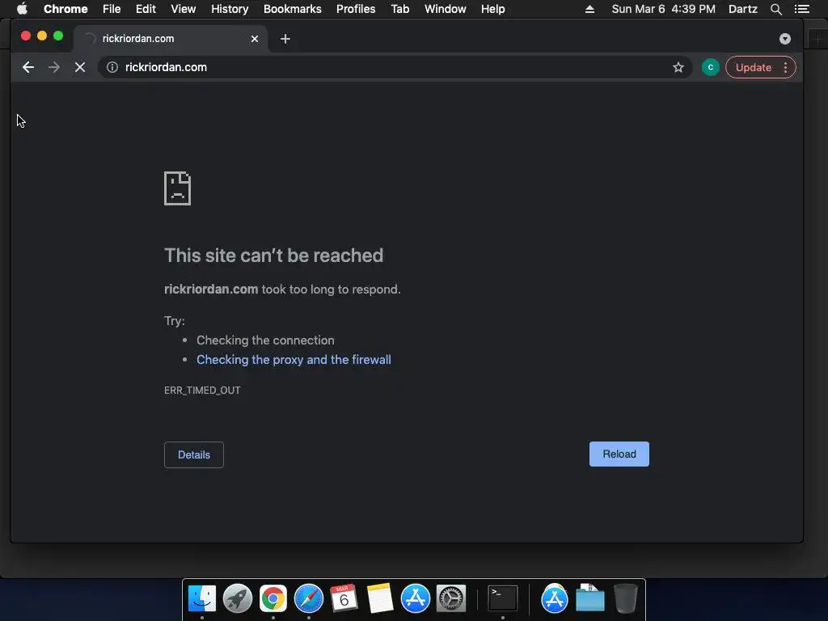Viewport: 828px width, 621px height.
Task: Open the Help menu
Action: point(492,9)
